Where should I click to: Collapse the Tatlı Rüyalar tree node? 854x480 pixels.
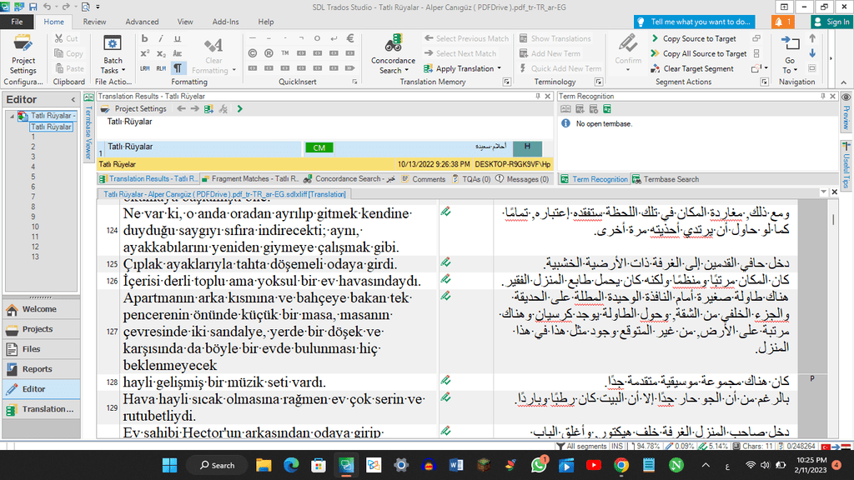click(13, 116)
